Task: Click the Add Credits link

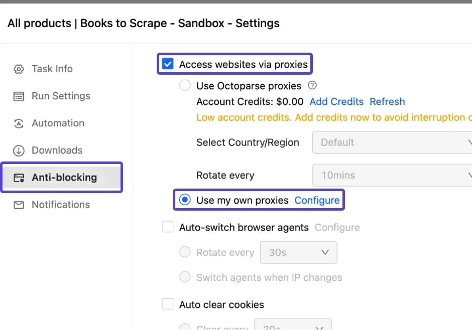Action: click(x=336, y=102)
